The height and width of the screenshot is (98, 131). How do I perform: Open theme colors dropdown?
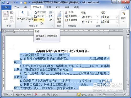[x=12, y=13]
